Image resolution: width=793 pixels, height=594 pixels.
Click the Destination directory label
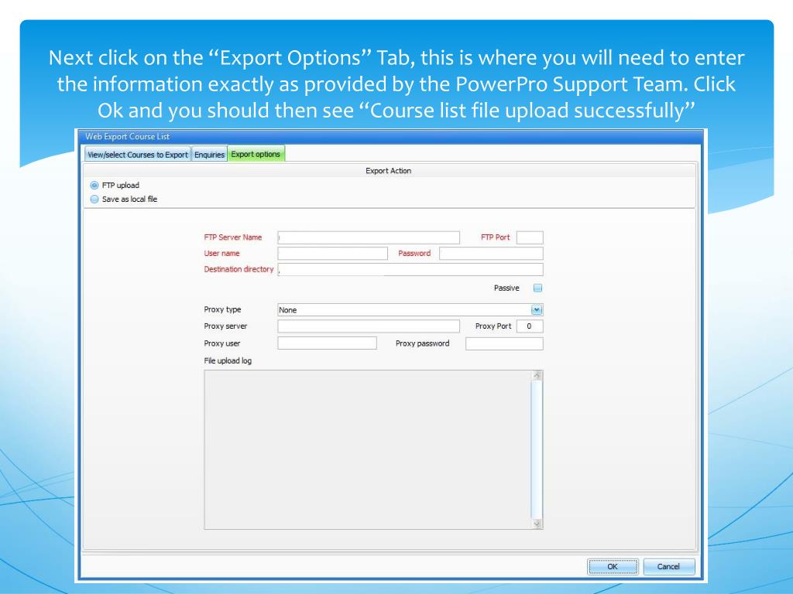click(x=239, y=269)
